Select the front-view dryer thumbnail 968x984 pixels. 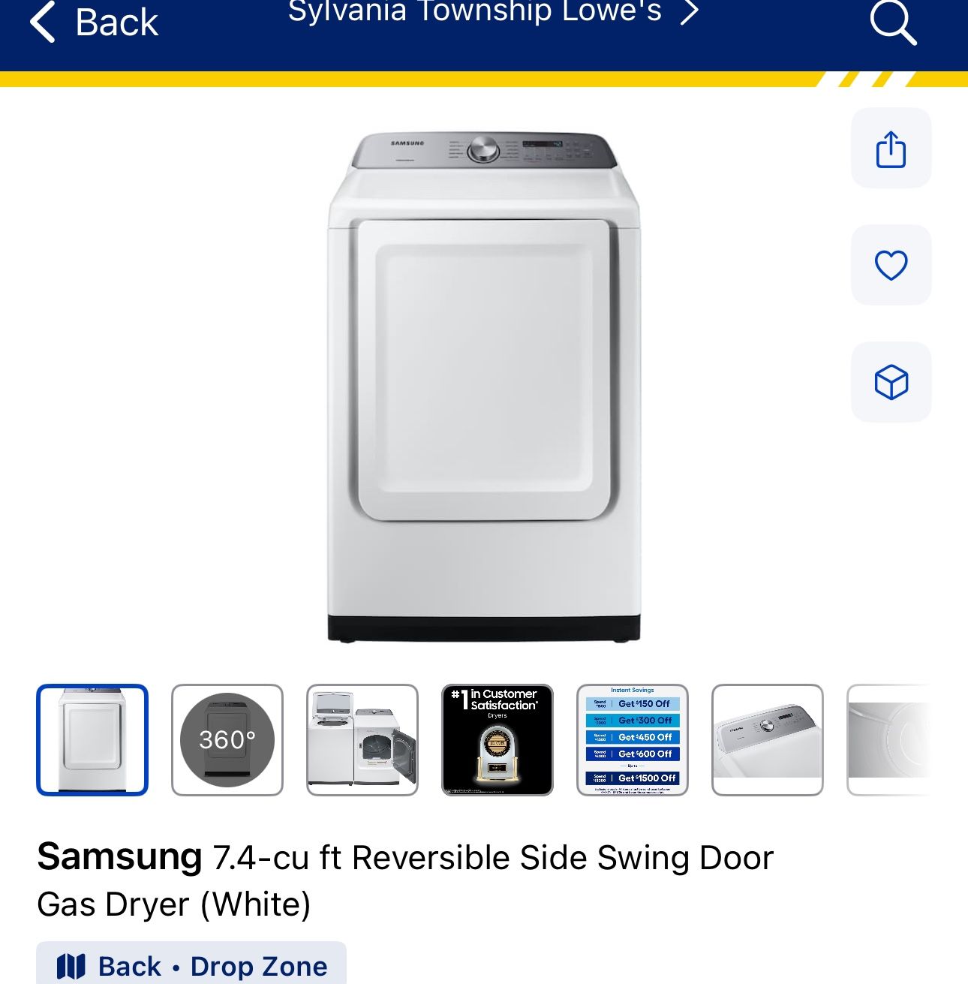pos(92,740)
